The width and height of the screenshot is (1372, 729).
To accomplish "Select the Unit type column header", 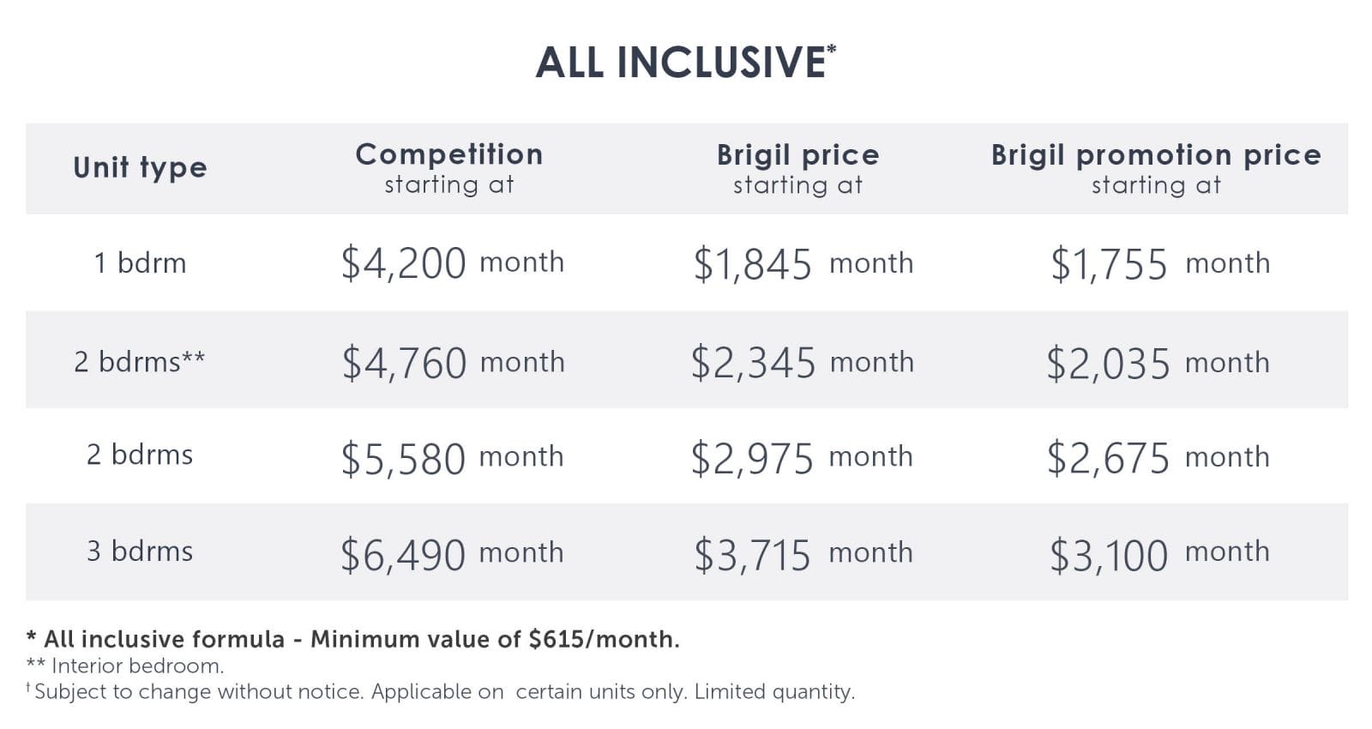I will [140, 167].
